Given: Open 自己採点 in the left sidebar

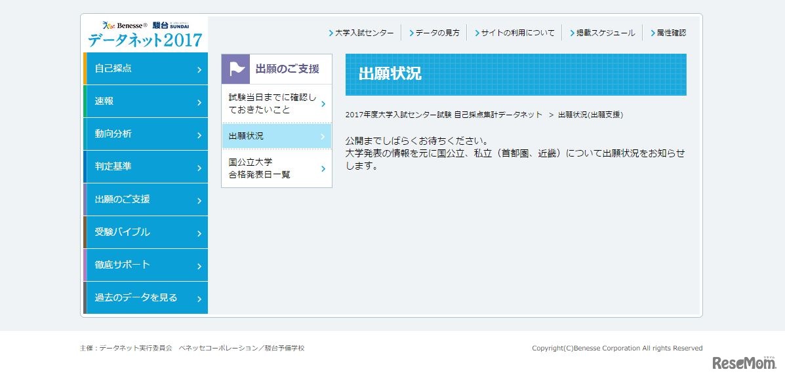Looking at the screenshot, I should [146, 69].
